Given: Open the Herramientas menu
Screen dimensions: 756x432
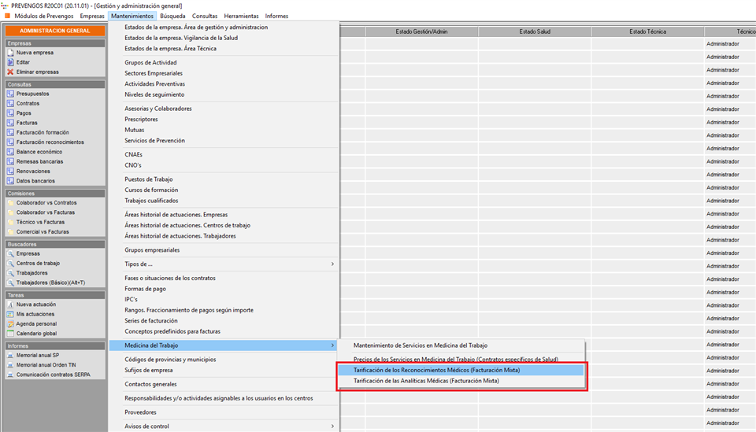Looking at the screenshot, I should [240, 16].
